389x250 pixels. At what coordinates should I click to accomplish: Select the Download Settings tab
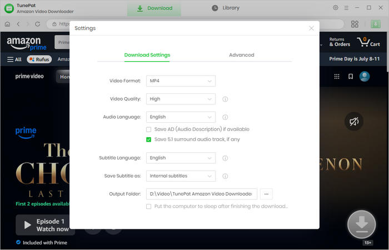[147, 55]
